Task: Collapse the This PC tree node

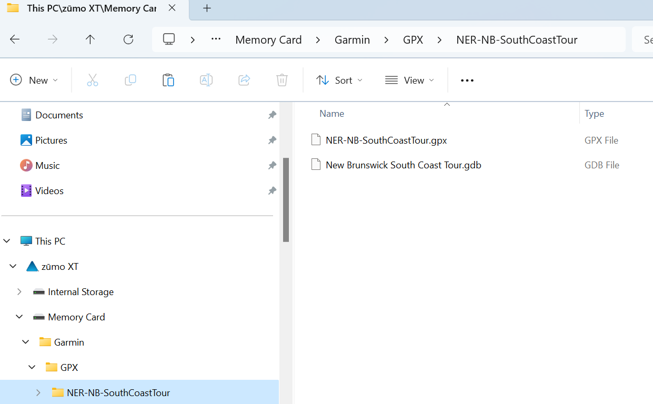Action: 7,241
